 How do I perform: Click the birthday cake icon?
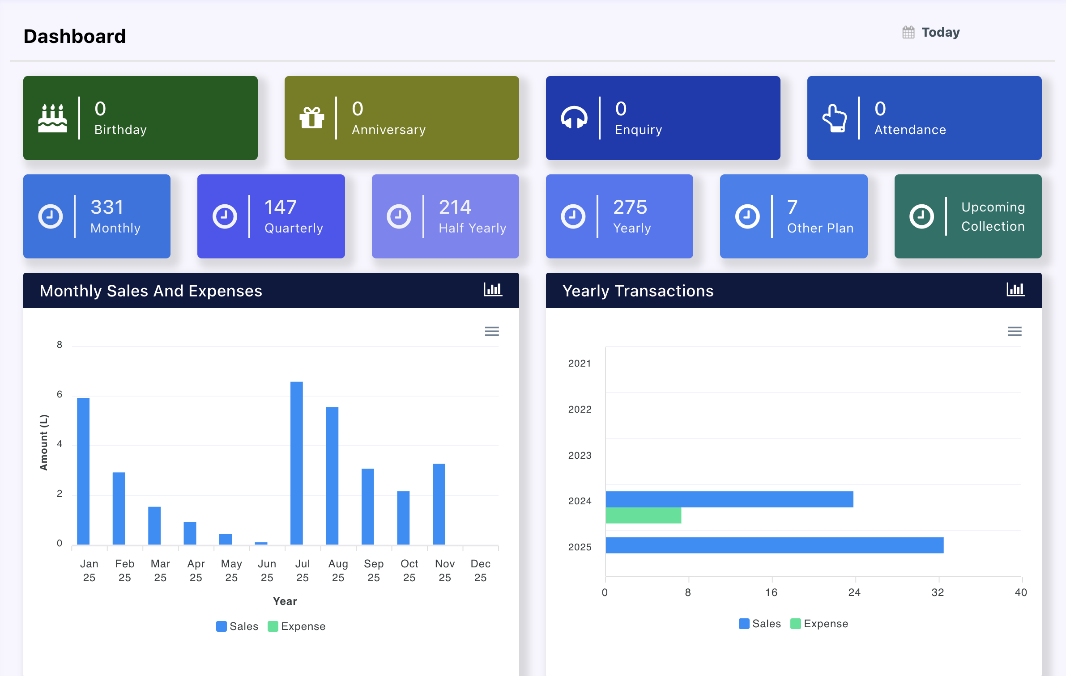pos(52,118)
